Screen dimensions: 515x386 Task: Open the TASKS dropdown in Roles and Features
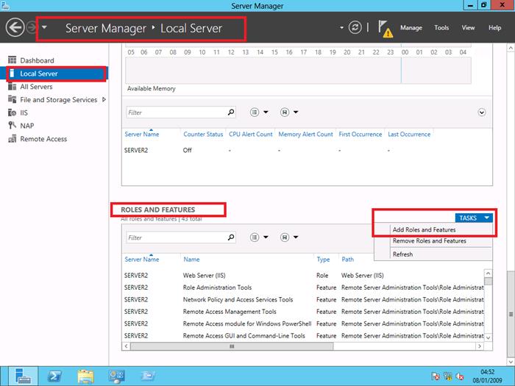474,218
